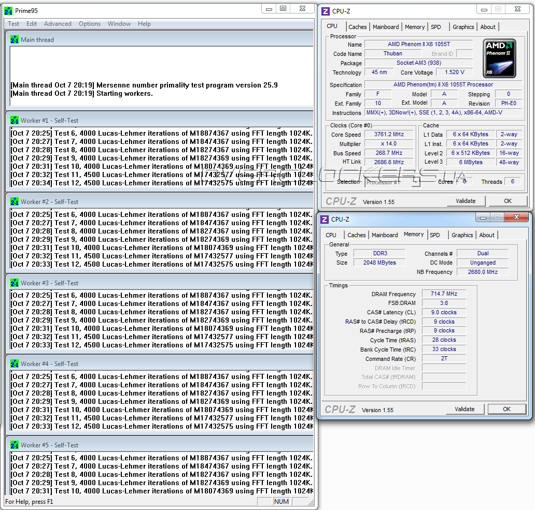535x510 pixels.
Task: Open the Edit menu in Prime95
Action: 32,24
